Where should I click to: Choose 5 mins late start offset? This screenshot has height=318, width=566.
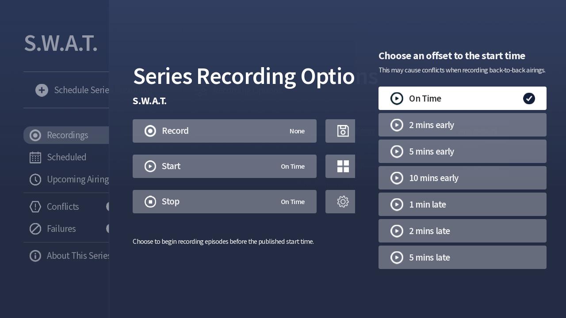[463, 257]
